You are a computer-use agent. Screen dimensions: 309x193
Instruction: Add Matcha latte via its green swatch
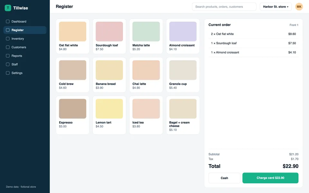click(146, 32)
